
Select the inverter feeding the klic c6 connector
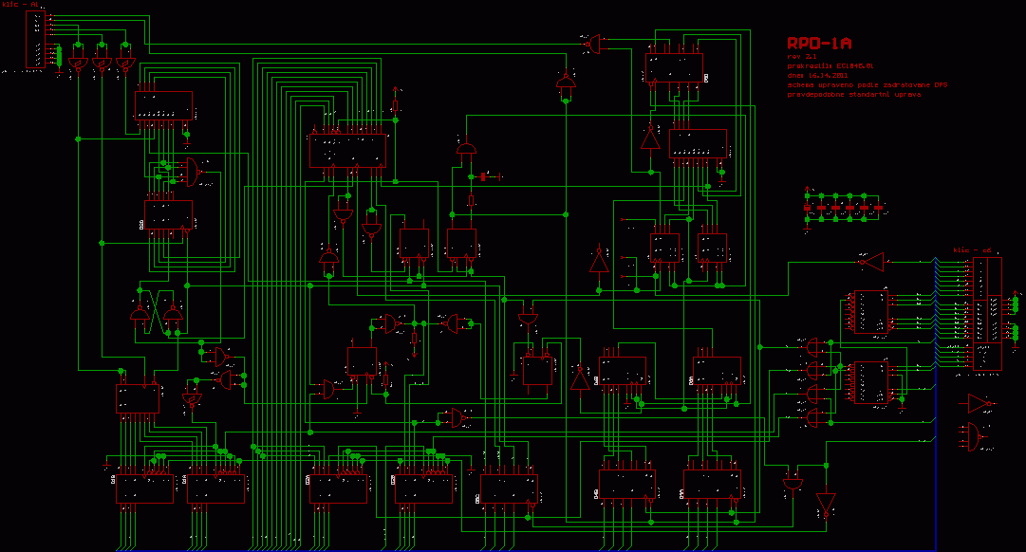(870, 260)
